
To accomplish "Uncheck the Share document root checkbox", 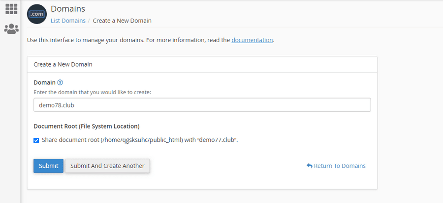I will click(x=36, y=141).
